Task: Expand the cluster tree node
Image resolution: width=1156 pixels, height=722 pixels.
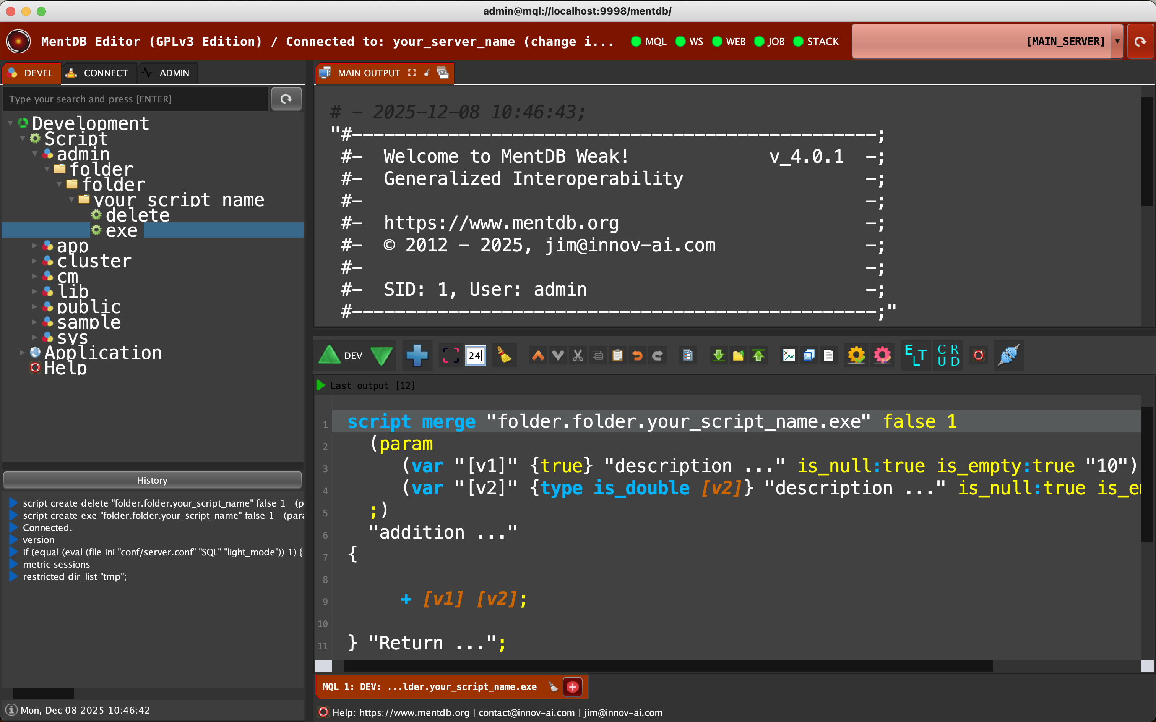Action: pyautogui.click(x=34, y=261)
